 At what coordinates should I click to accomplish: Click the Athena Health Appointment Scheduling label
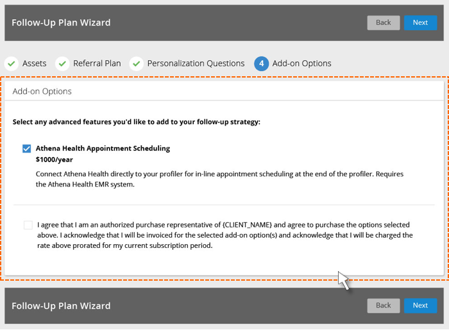point(103,149)
